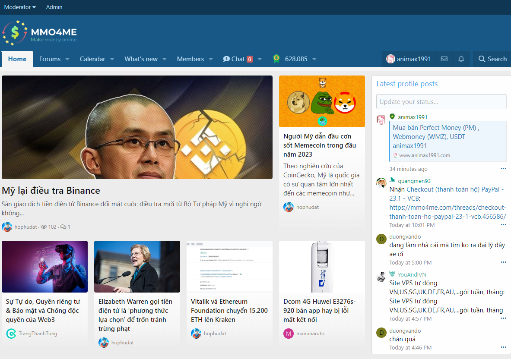Image resolution: width=511 pixels, height=359 pixels.
Task: Click animax1991 avatar in profile posts
Action: click(381, 120)
